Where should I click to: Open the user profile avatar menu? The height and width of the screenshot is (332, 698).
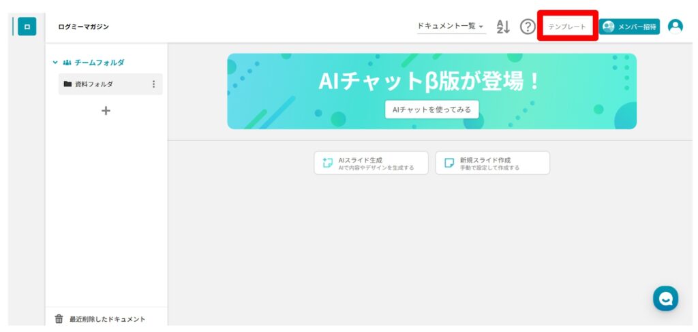coord(675,27)
